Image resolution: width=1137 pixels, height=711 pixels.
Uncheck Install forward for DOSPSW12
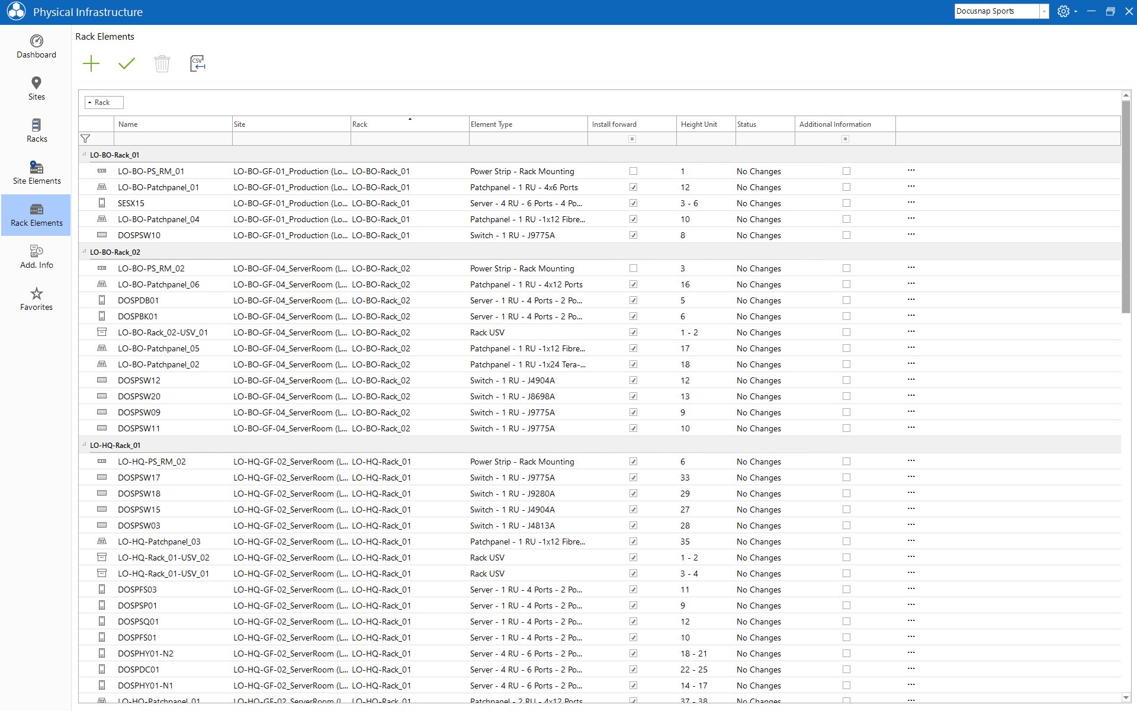[633, 380]
